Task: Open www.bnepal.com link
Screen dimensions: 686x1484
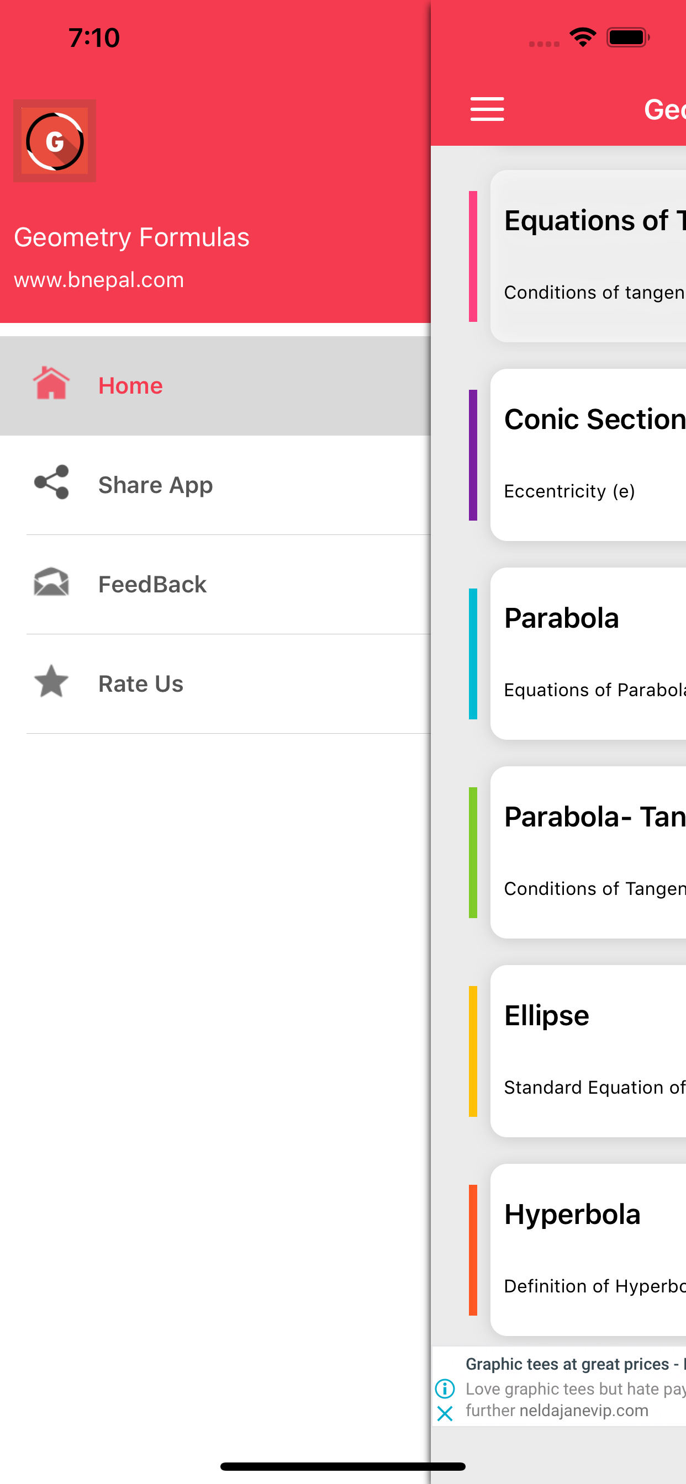Action: 98,280
